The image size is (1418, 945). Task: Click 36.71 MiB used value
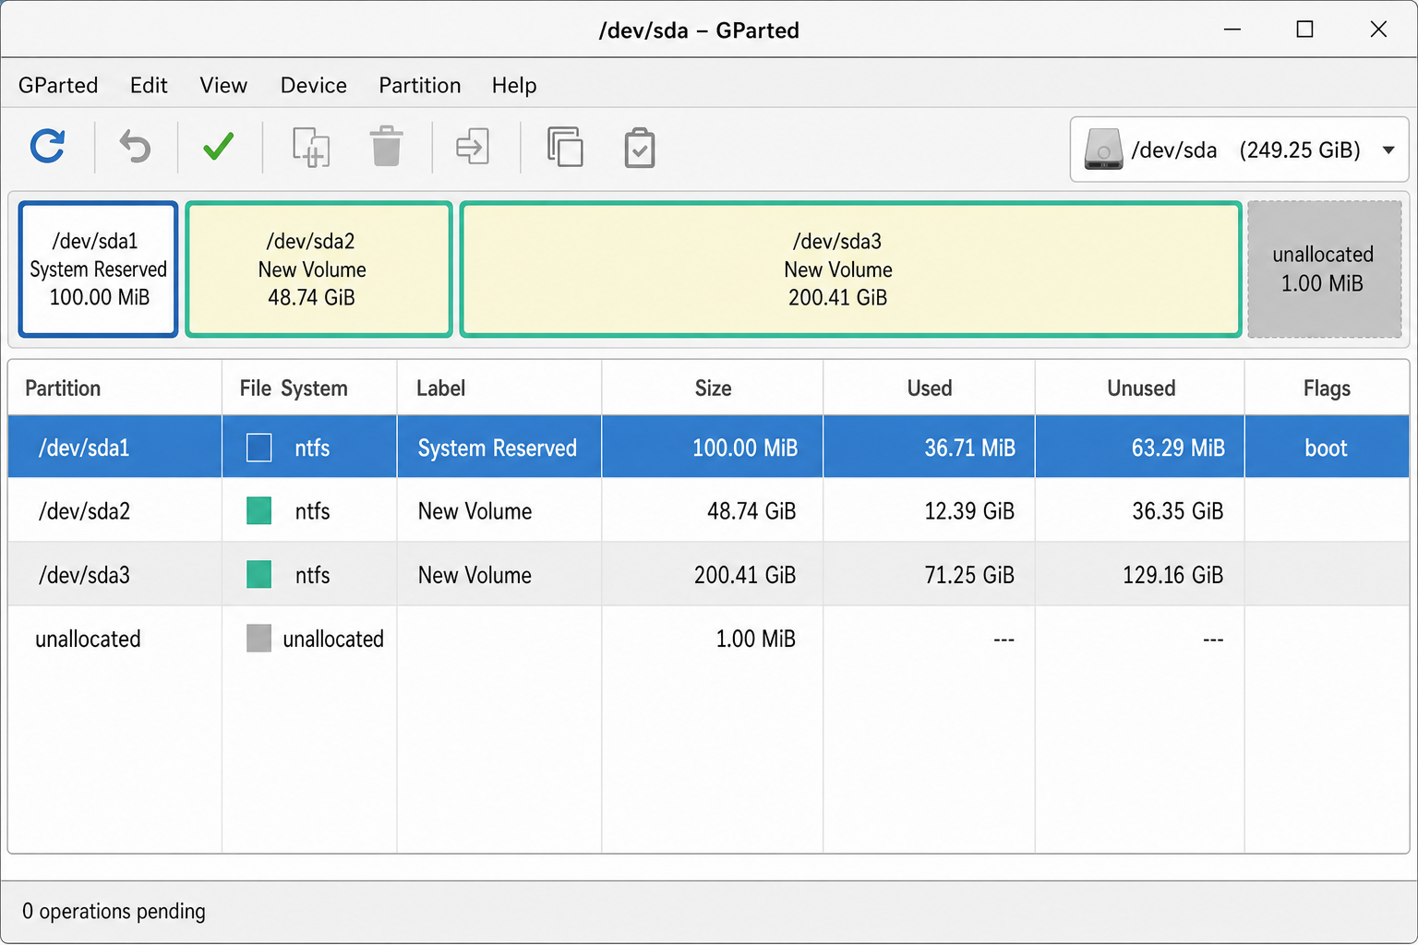(x=970, y=449)
